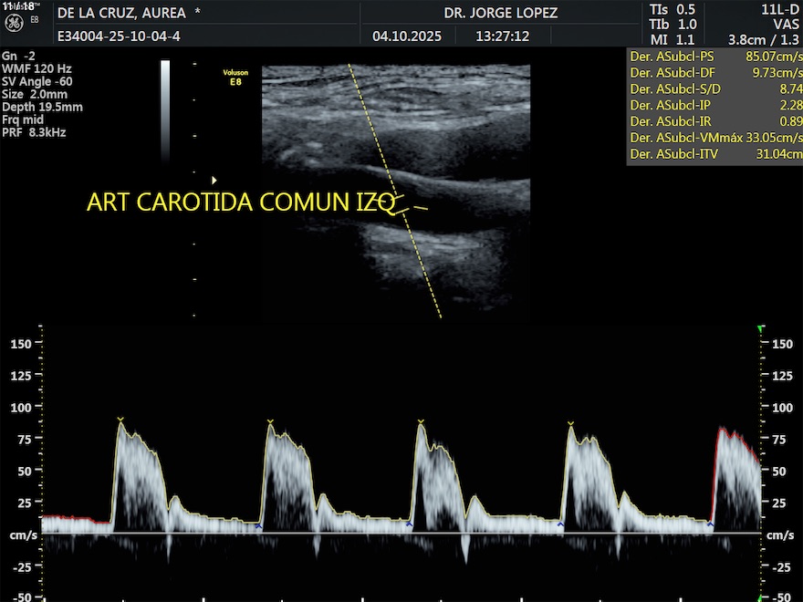Viewport: 803px width, 602px height.
Task: Click the first peak systolic marker
Action: [120, 420]
